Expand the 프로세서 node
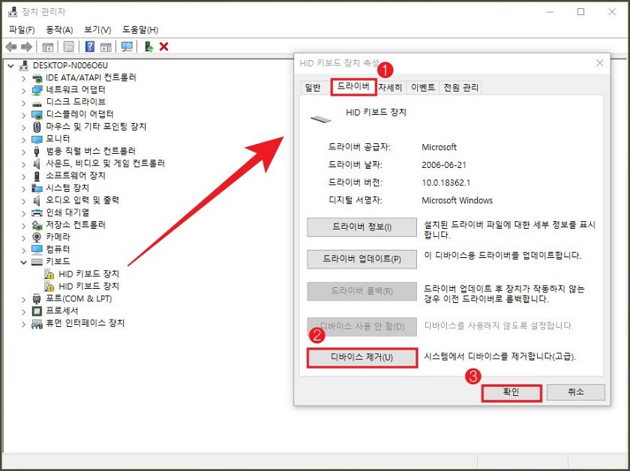The width and height of the screenshot is (630, 471). click(x=24, y=311)
